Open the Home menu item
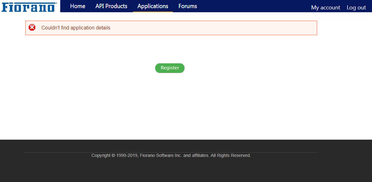This screenshot has height=182, width=372. pos(77,6)
